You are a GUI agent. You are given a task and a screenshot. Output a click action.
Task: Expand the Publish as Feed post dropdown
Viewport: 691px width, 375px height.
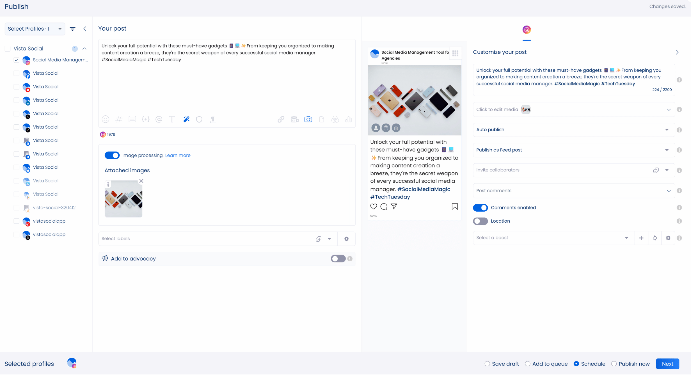click(573, 150)
